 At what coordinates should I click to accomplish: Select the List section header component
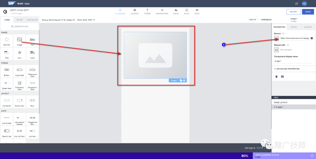[x=20, y=119]
